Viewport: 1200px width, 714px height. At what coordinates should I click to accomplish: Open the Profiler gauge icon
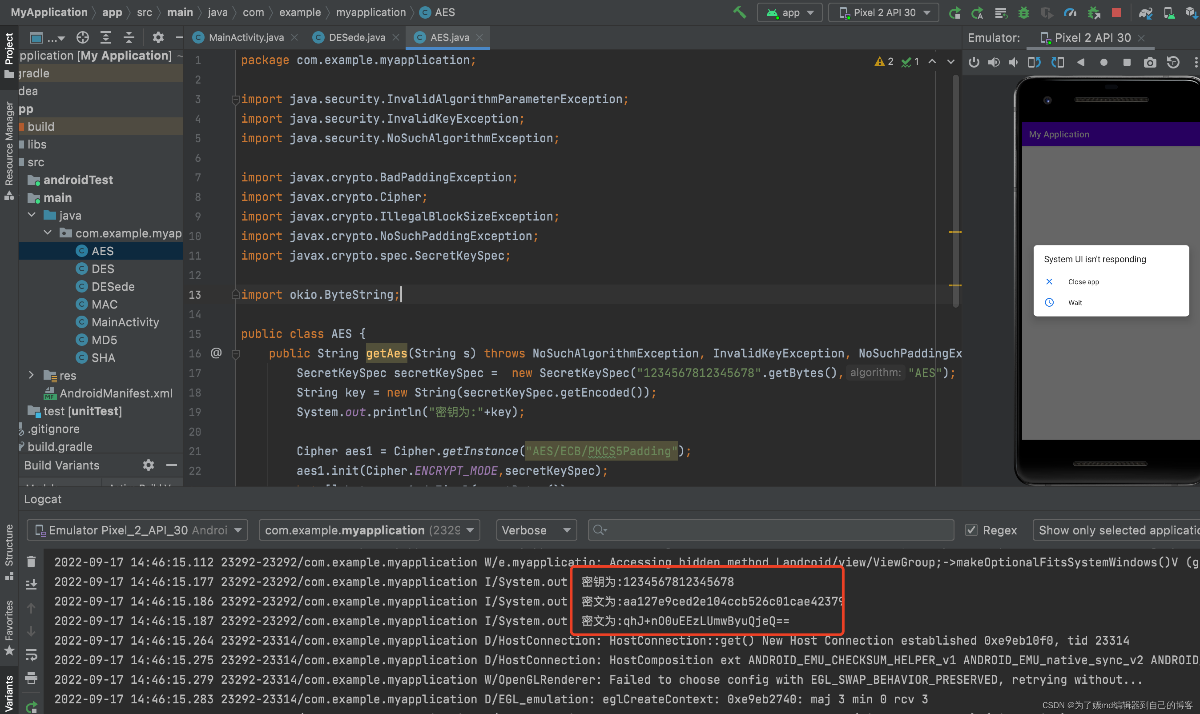[1070, 12]
